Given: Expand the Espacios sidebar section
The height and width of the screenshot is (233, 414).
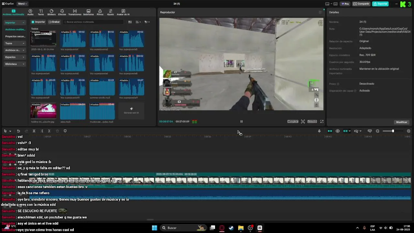Looking at the screenshot, I should click(x=15, y=57).
